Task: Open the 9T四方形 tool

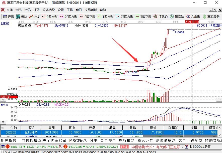Action: pyautogui.click(x=125, y=17)
